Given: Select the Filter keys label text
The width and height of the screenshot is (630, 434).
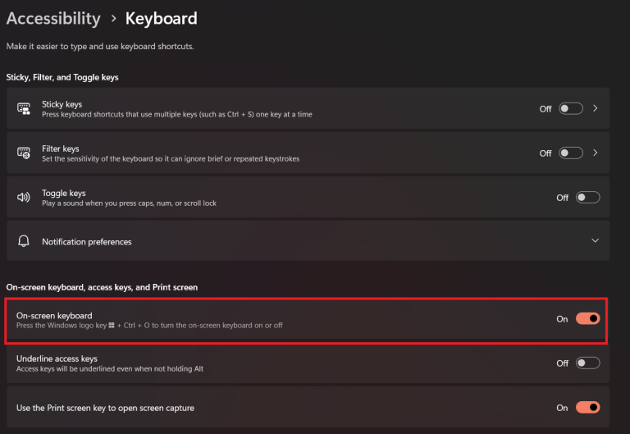Looking at the screenshot, I should click(x=60, y=148).
